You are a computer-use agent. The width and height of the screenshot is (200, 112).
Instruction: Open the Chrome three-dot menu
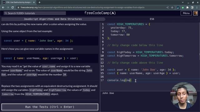point(197,7)
